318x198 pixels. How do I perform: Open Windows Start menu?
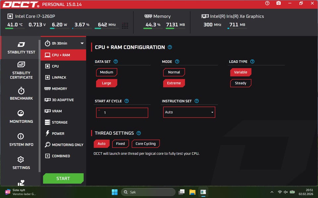pyautogui.click(x=115, y=192)
